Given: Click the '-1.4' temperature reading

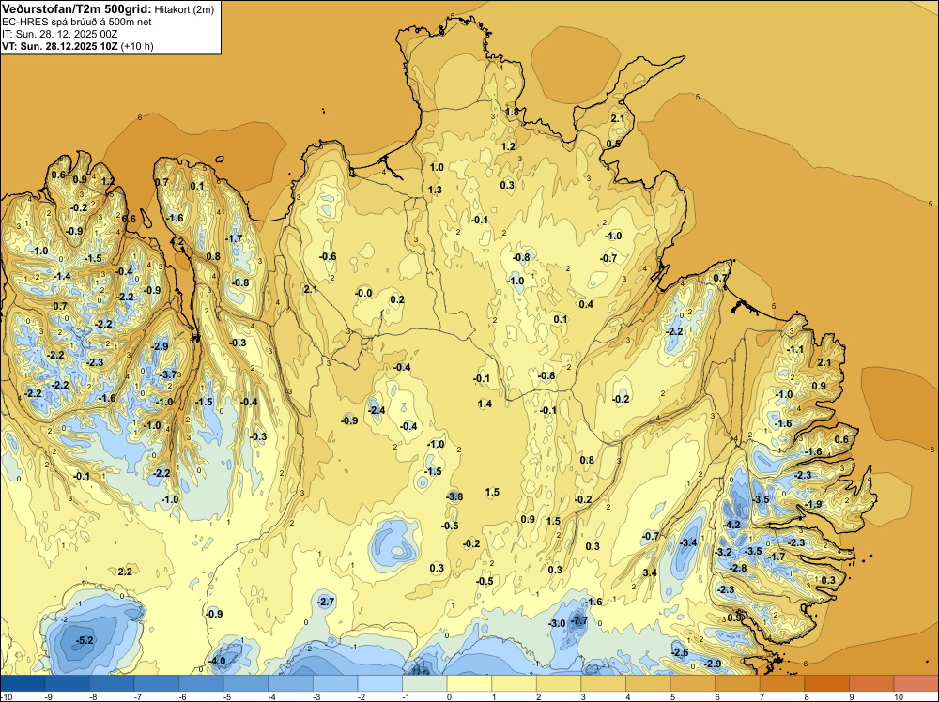Looking at the screenshot, I should point(62,277).
